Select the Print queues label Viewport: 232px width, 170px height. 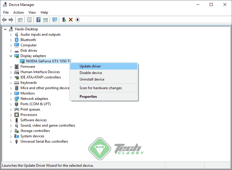point(30,109)
